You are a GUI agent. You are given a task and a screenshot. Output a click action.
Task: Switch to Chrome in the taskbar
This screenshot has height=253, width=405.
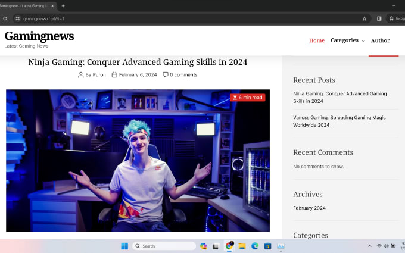pos(229,246)
